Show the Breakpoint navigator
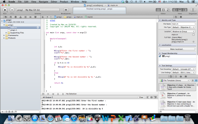 [x=30, y=17]
